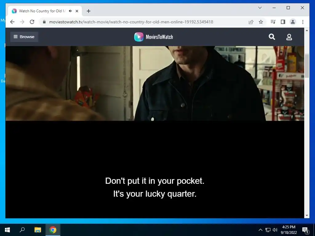Show hidden system tray icons
Viewport: 315px width, 236px height.
260,230
